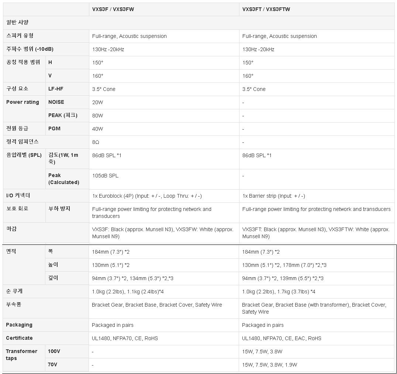Click the PGM row label
Viewport: 397px width, 374px height.
55,128
